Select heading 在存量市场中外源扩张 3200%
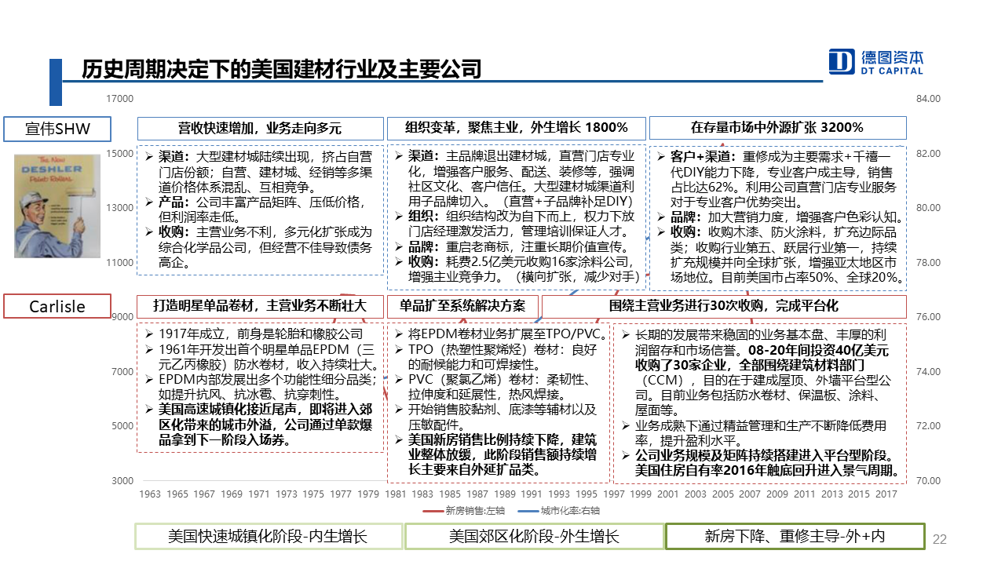The width and height of the screenshot is (1005, 565). click(777, 128)
